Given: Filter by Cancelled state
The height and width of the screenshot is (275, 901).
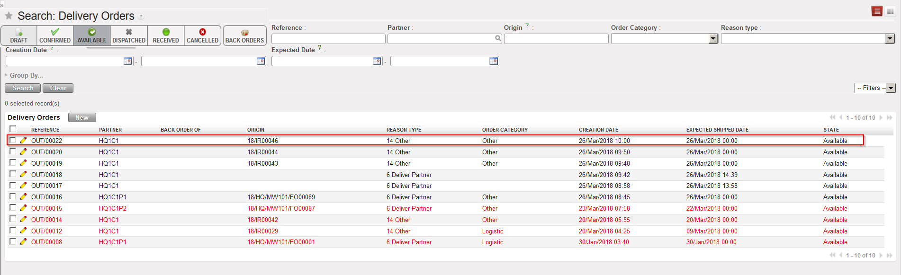Looking at the screenshot, I should 202,35.
